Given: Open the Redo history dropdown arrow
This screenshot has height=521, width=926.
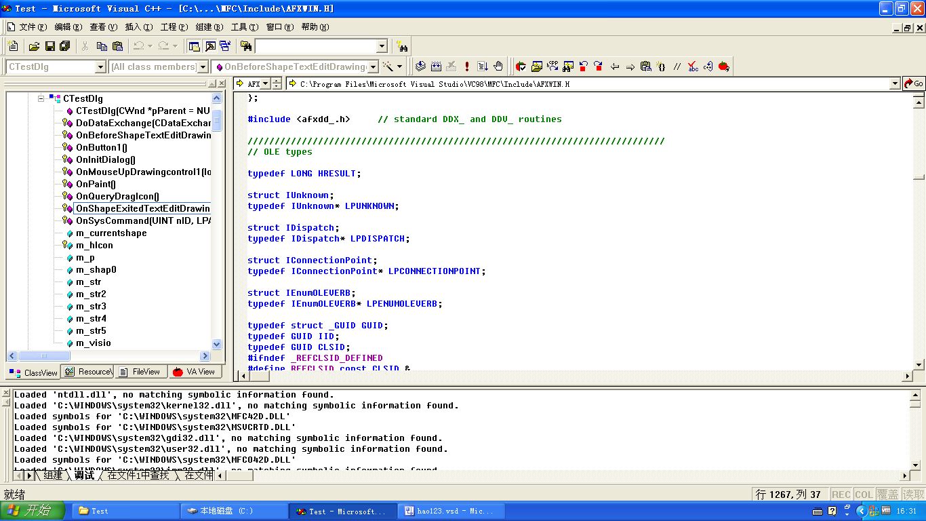Looking at the screenshot, I should click(x=175, y=46).
